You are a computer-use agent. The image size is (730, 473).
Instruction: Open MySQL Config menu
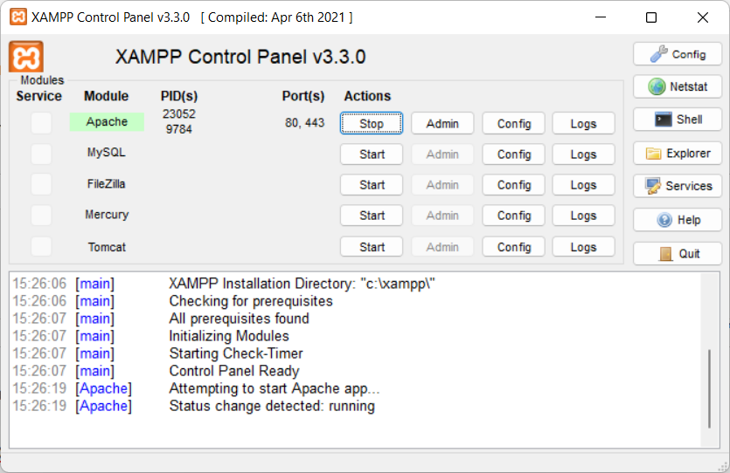pyautogui.click(x=513, y=154)
